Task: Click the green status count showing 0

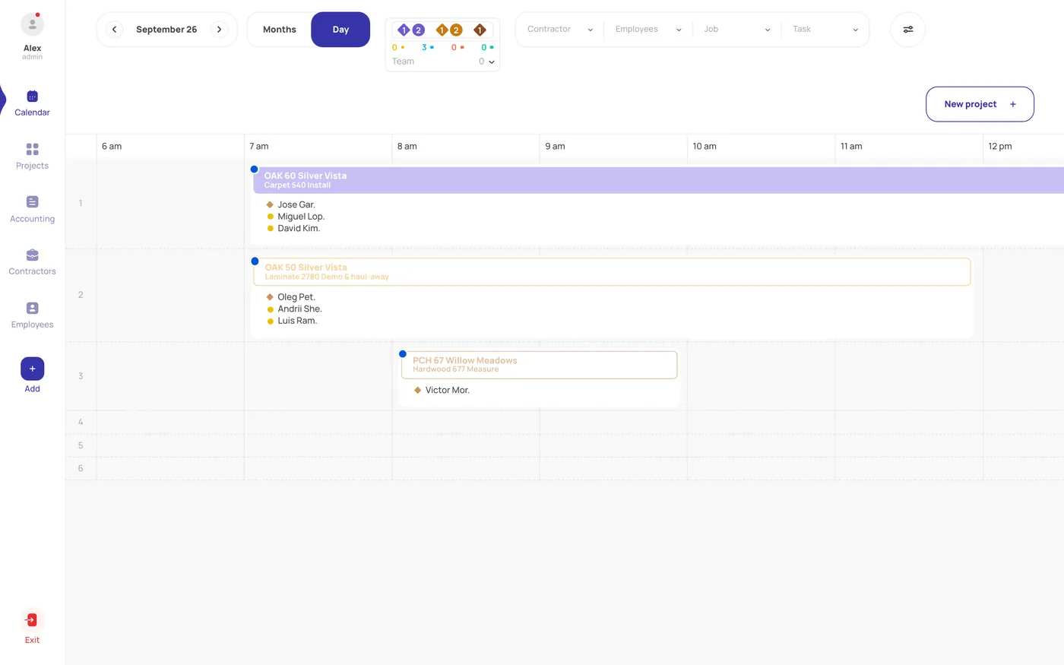Action: pyautogui.click(x=487, y=48)
